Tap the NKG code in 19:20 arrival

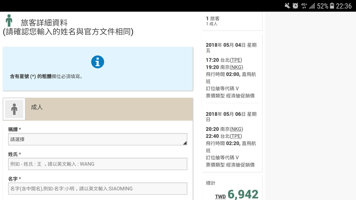coord(236,67)
